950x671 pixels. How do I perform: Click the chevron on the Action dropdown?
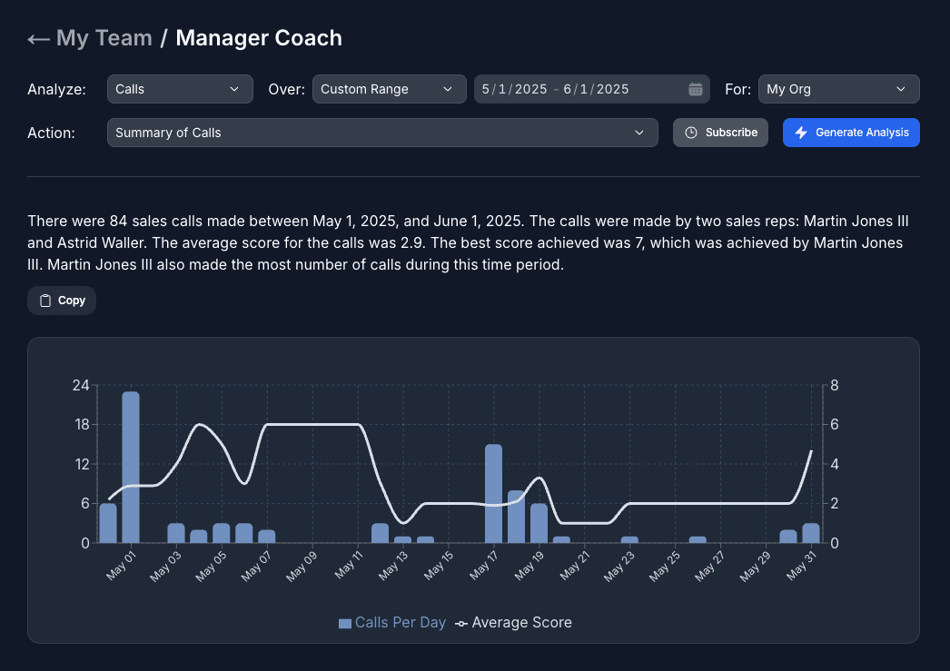point(640,133)
